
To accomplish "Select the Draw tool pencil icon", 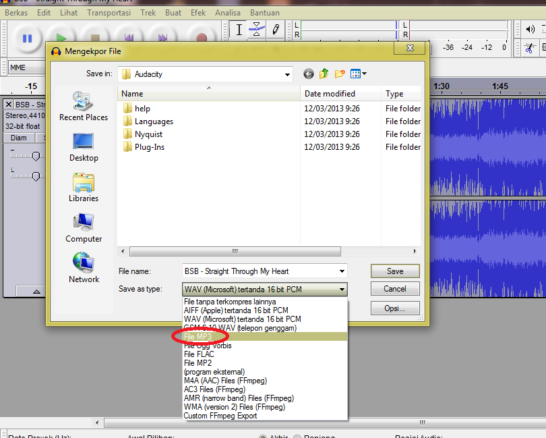I will 276,30.
